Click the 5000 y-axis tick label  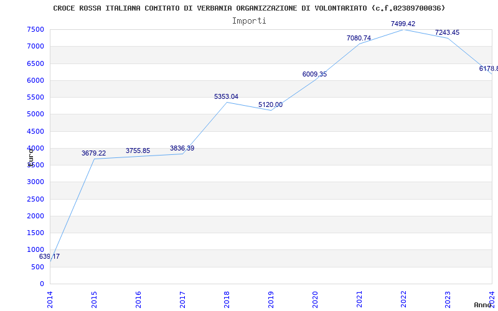pyautogui.click(x=35, y=114)
